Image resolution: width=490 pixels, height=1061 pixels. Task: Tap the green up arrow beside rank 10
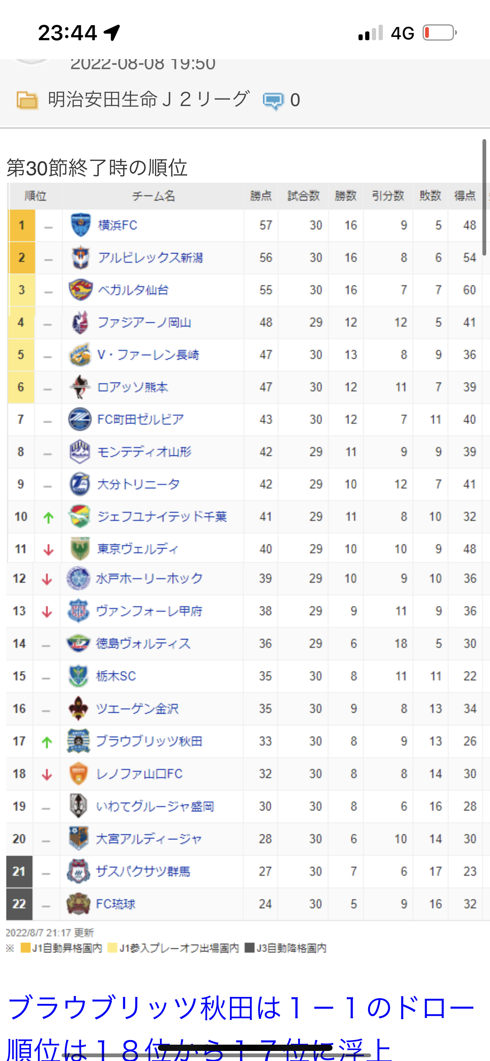click(x=48, y=518)
